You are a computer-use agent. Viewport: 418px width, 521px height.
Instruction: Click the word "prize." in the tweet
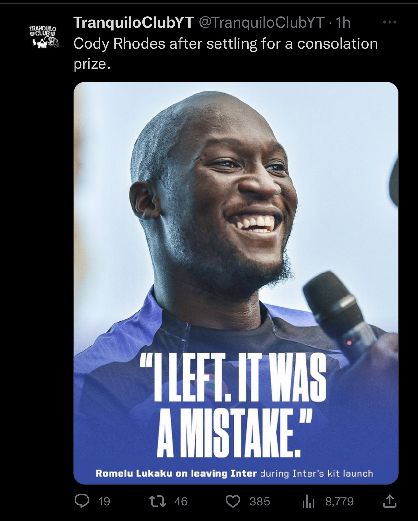click(92, 64)
